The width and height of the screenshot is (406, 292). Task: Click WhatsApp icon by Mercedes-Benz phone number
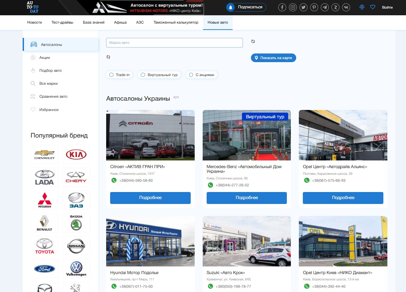tap(210, 185)
